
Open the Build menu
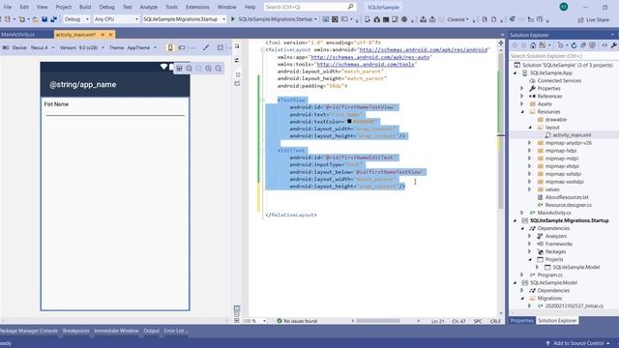(x=85, y=7)
